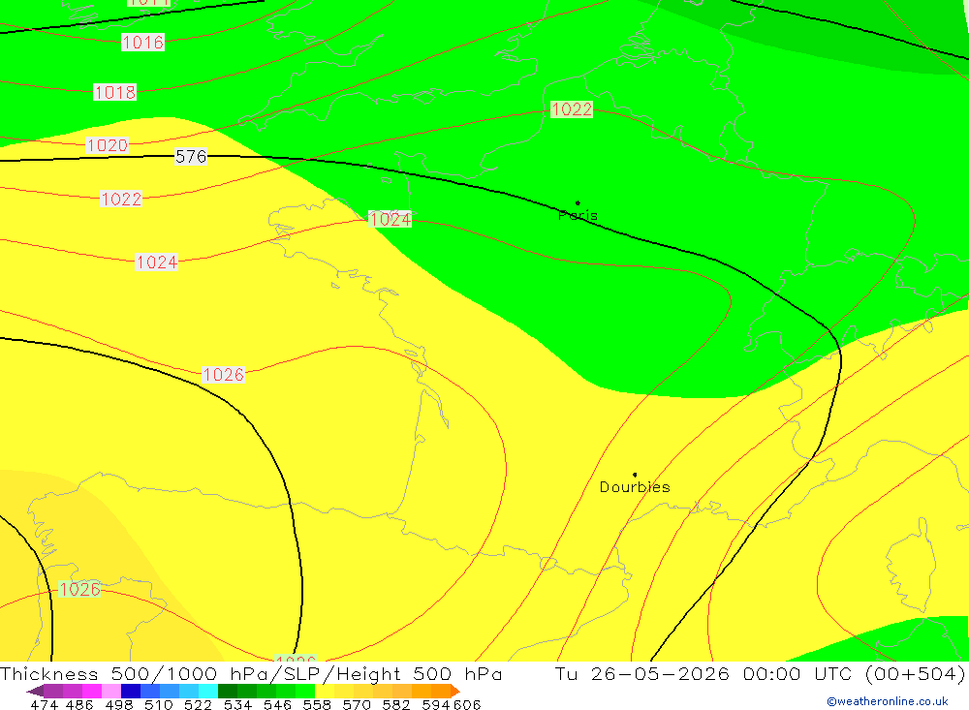Click the pure yellow legend swatch
This screenshot has width=969, height=710.
click(x=325, y=691)
